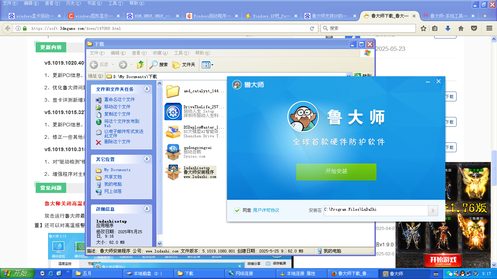Open Explorer back history dropdown arrow
Screen dimensions: 497x279
click(113, 65)
